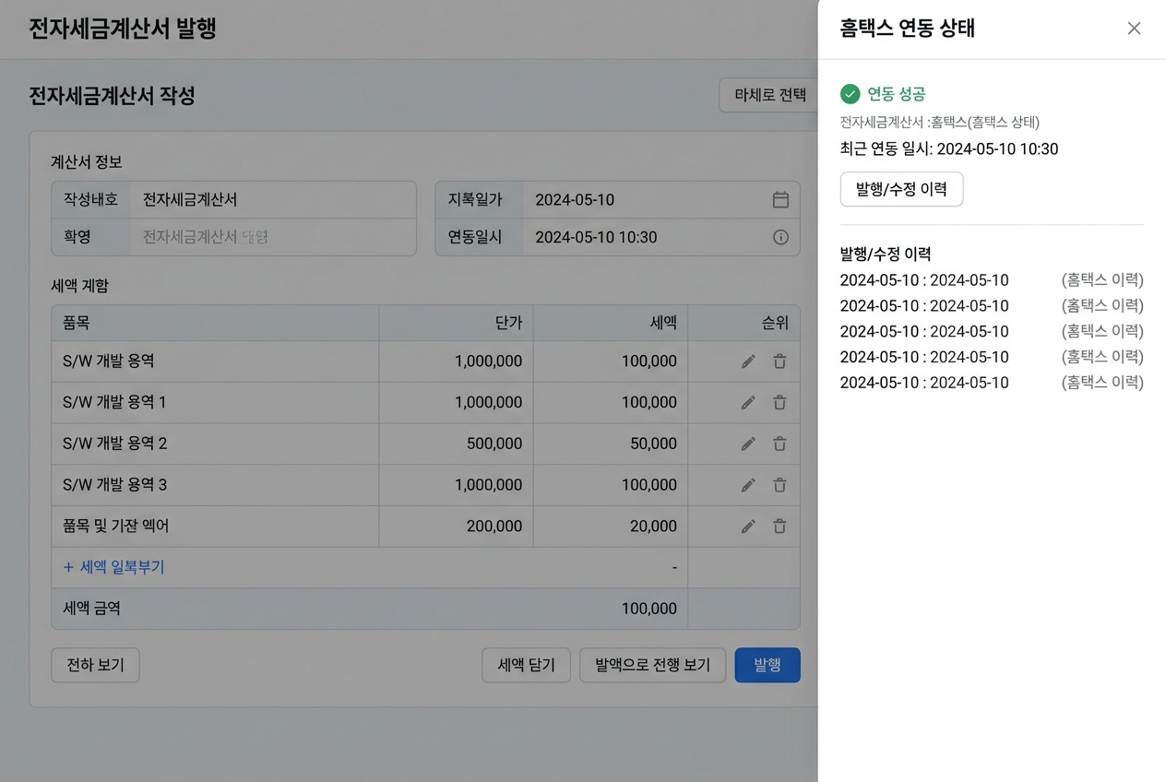1166x782 pixels.
Task: Click 최근 연동 일시 text in panel
Action: pyautogui.click(x=949, y=148)
